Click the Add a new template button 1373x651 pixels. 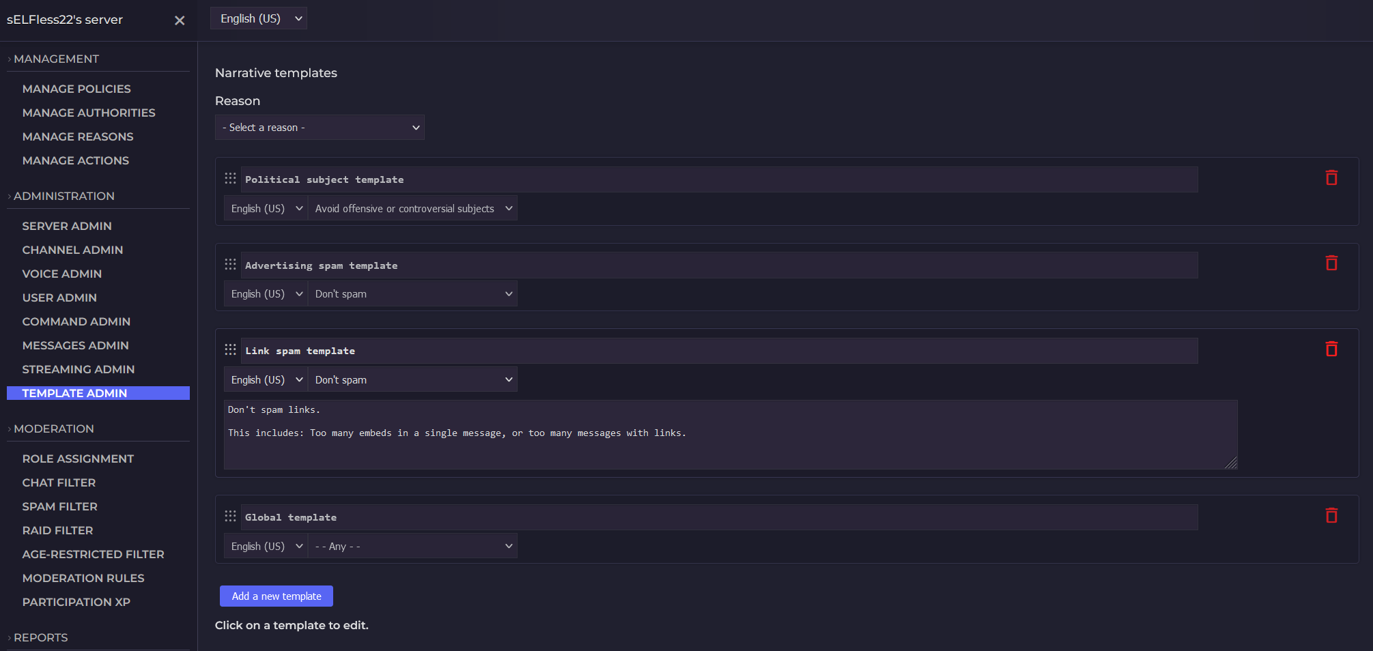tap(276, 596)
